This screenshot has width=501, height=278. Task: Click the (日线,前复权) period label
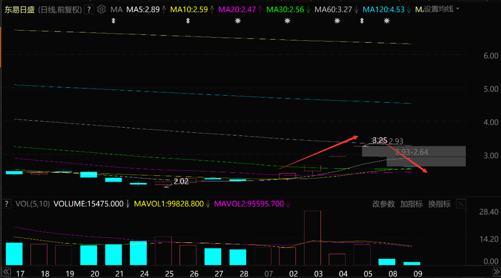pos(60,10)
